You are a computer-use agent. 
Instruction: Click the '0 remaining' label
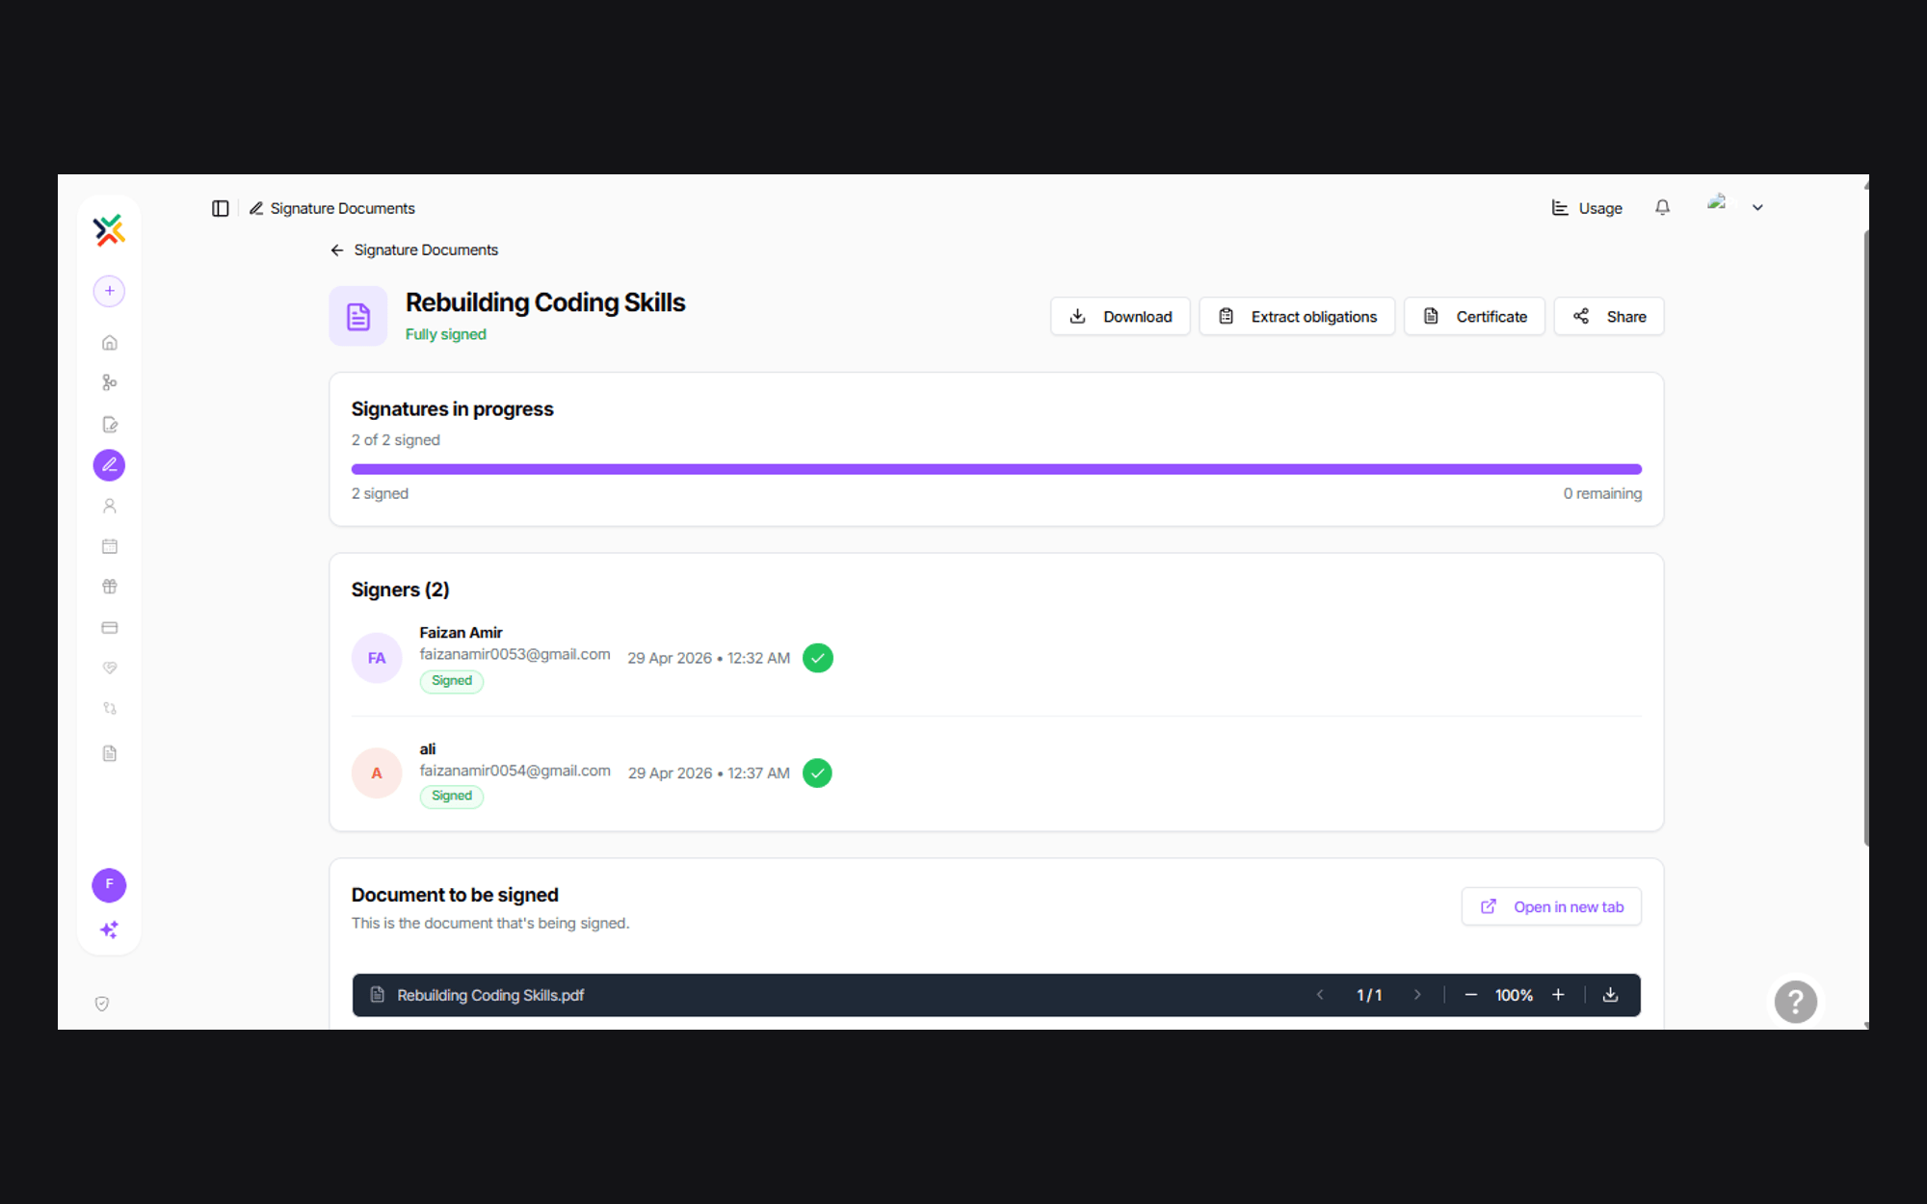[1602, 493]
